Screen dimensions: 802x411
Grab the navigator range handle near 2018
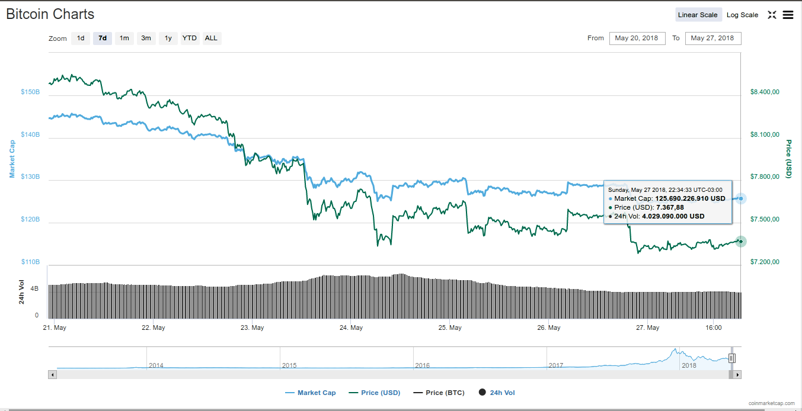(x=731, y=358)
